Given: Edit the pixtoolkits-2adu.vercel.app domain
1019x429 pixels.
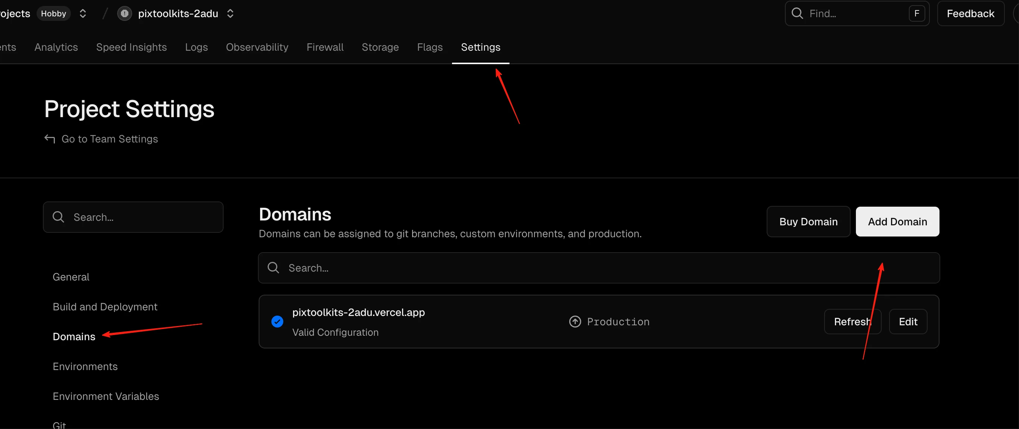Looking at the screenshot, I should coord(908,322).
